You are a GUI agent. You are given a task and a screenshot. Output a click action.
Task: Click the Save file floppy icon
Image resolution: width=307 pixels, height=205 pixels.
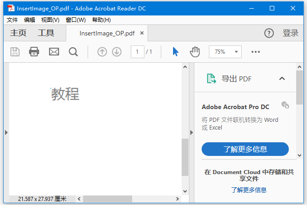tap(15, 52)
